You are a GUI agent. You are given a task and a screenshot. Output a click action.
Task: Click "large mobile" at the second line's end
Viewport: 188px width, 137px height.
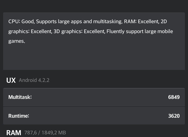(x=159, y=31)
